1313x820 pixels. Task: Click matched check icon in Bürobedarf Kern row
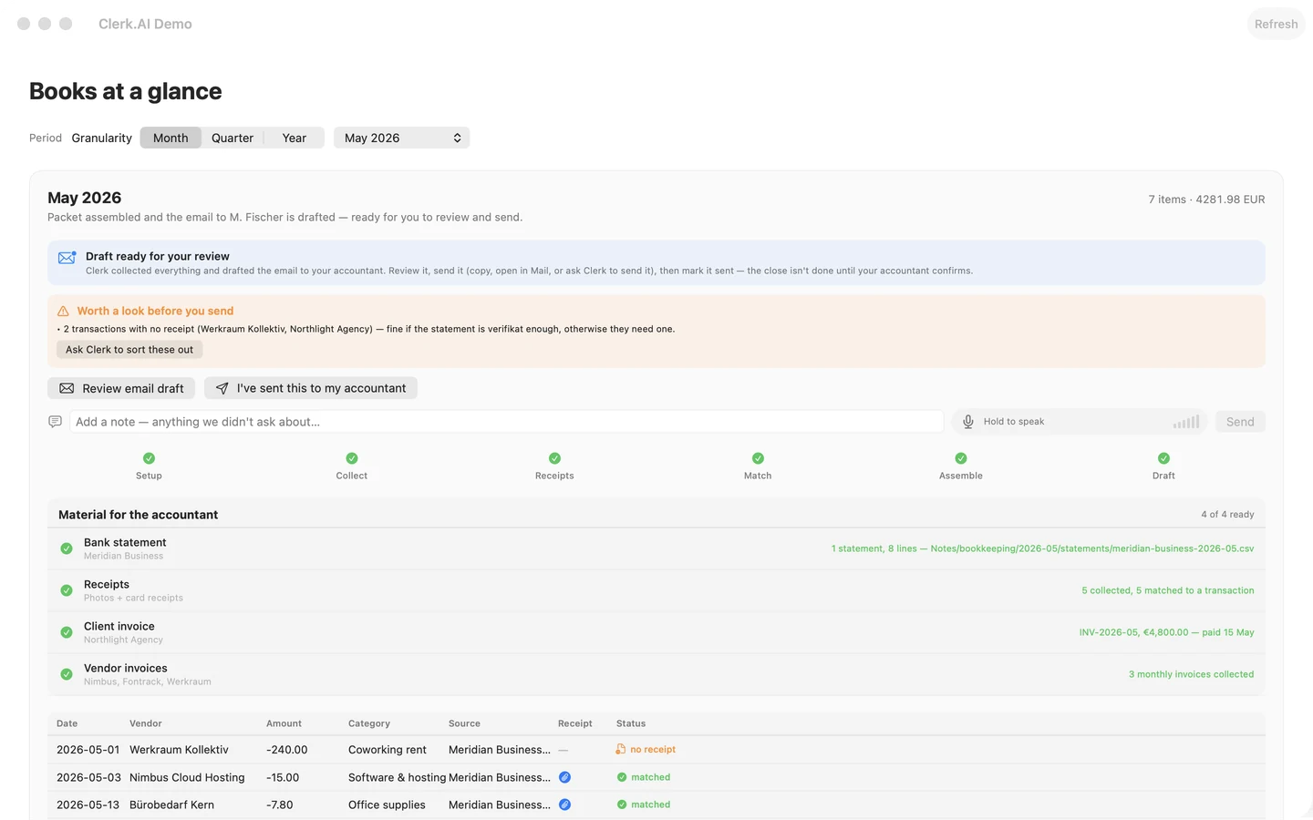click(x=622, y=805)
